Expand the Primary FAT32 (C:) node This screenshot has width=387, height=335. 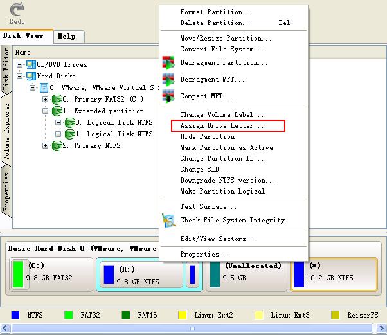pos(45,99)
